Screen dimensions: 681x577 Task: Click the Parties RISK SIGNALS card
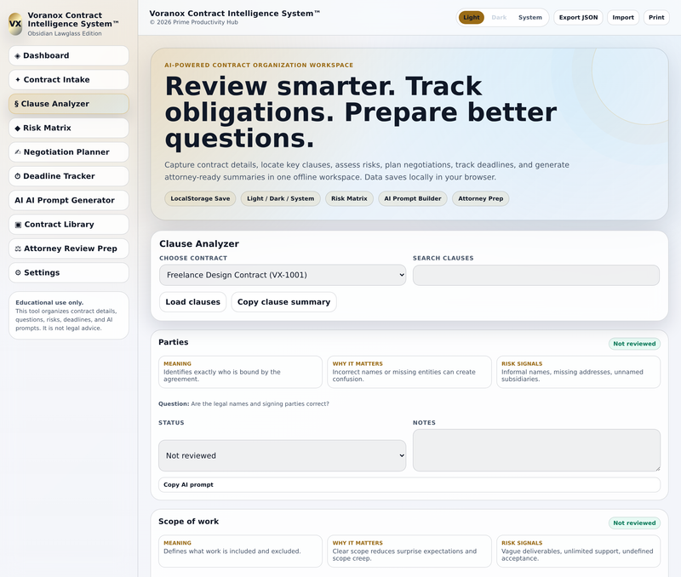[579, 372]
